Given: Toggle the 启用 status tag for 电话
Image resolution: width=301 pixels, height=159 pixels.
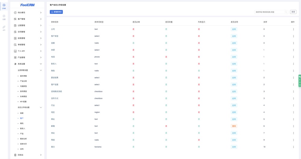Looking at the screenshot, I should pos(234,57).
